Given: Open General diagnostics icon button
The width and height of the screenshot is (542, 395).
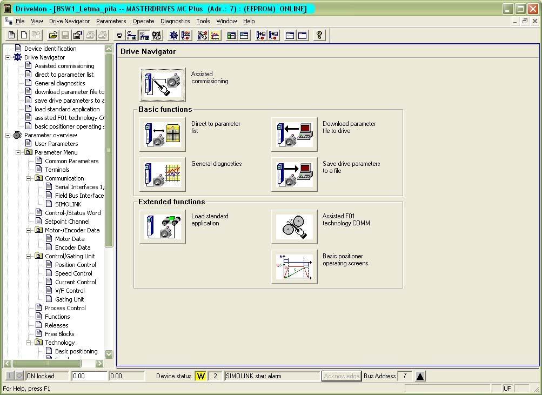Looking at the screenshot, I should (163, 175).
